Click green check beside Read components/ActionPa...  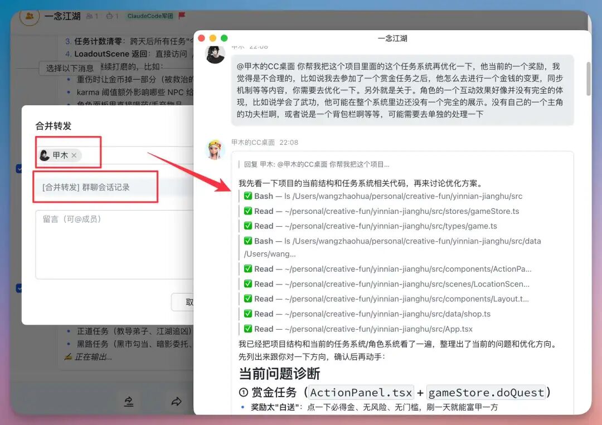tap(248, 269)
